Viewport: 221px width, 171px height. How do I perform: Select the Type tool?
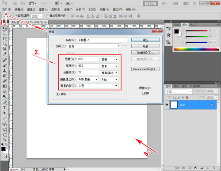[4, 108]
